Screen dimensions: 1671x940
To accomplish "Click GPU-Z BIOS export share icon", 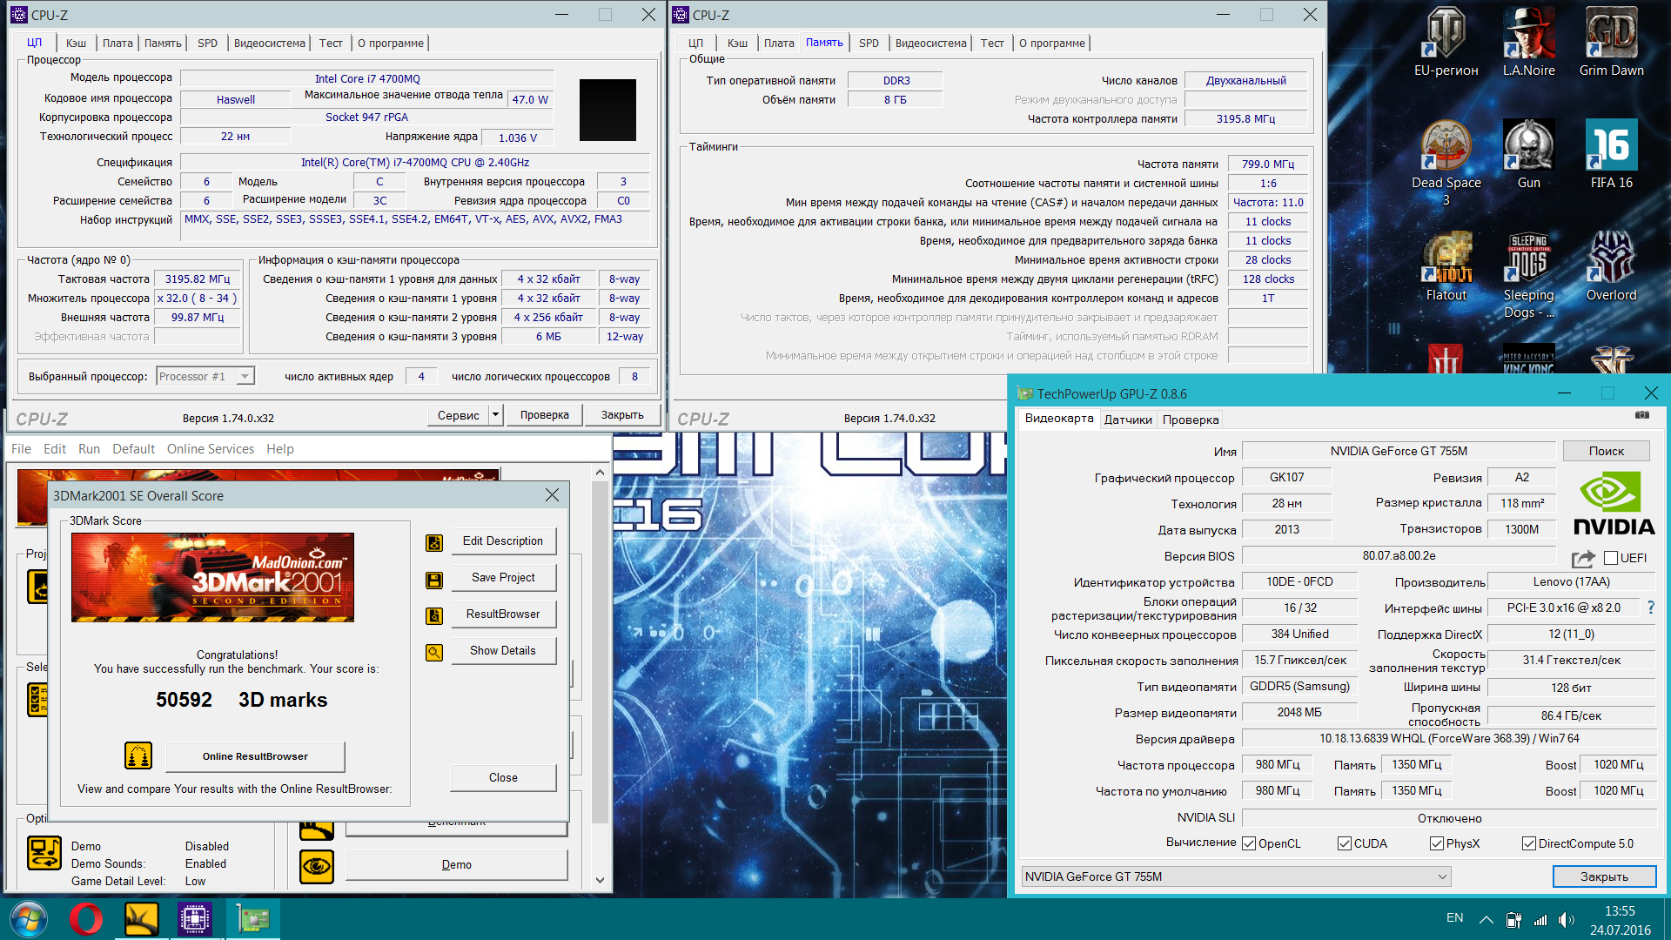I will click(1583, 558).
